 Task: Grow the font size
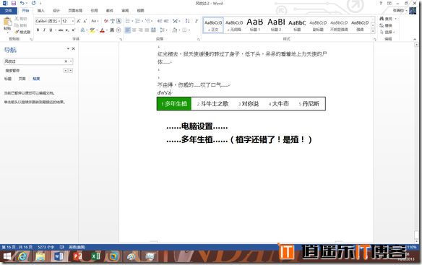pyautogui.click(x=79, y=21)
